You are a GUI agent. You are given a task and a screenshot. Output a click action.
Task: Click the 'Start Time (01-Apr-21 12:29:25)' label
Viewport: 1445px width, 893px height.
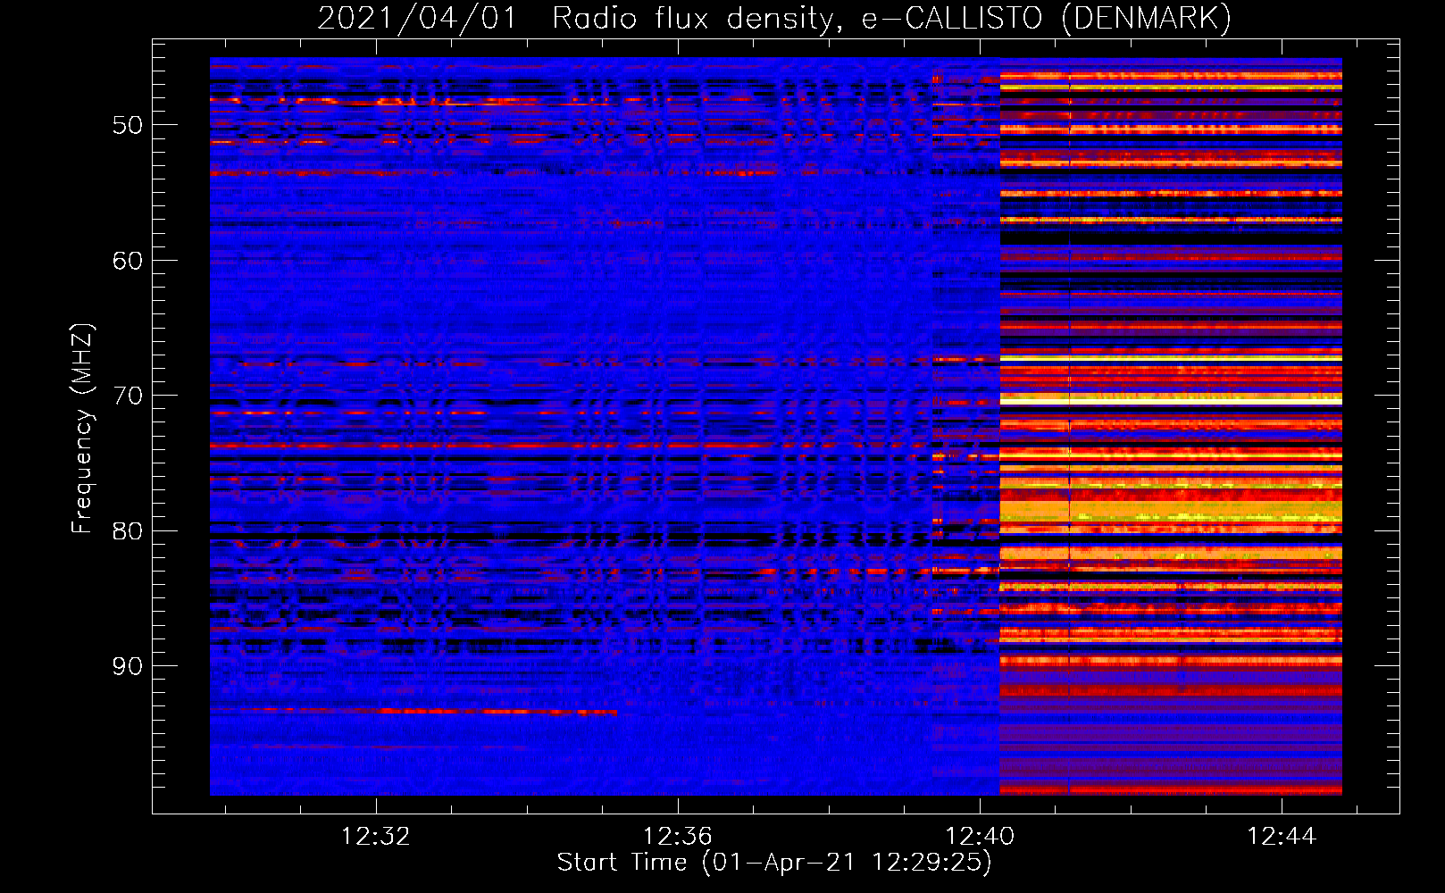774,863
